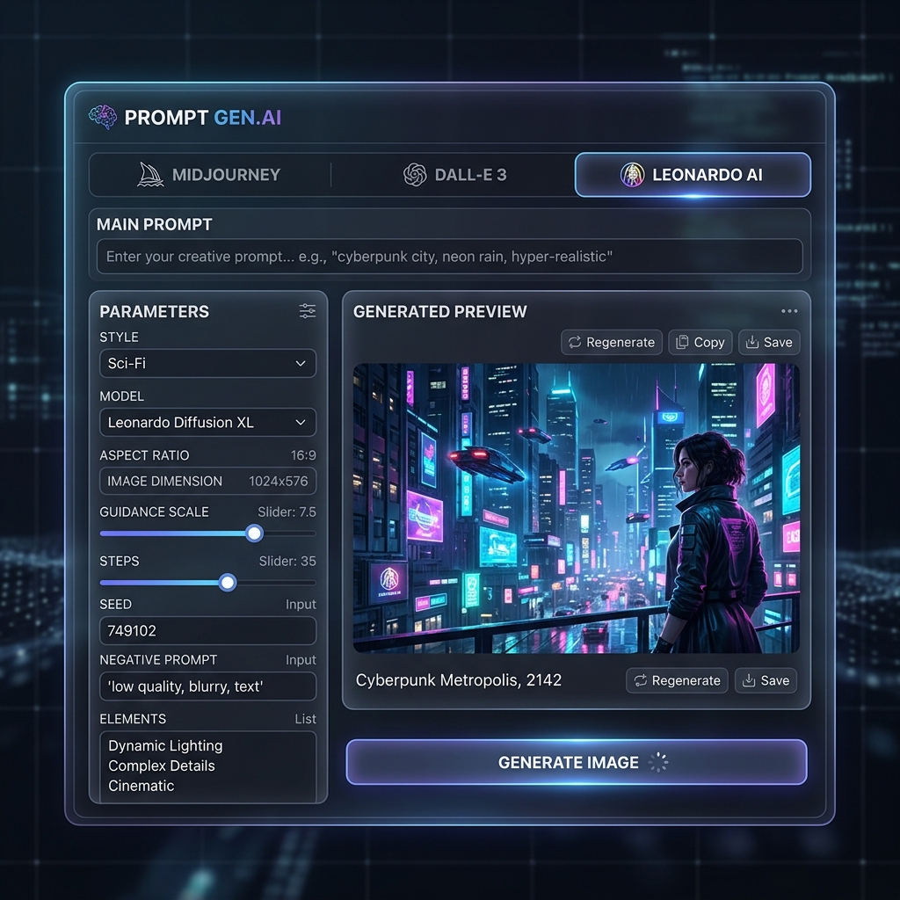Screen dimensions: 900x900
Task: Click the Negative Prompt input field
Action: click(207, 686)
